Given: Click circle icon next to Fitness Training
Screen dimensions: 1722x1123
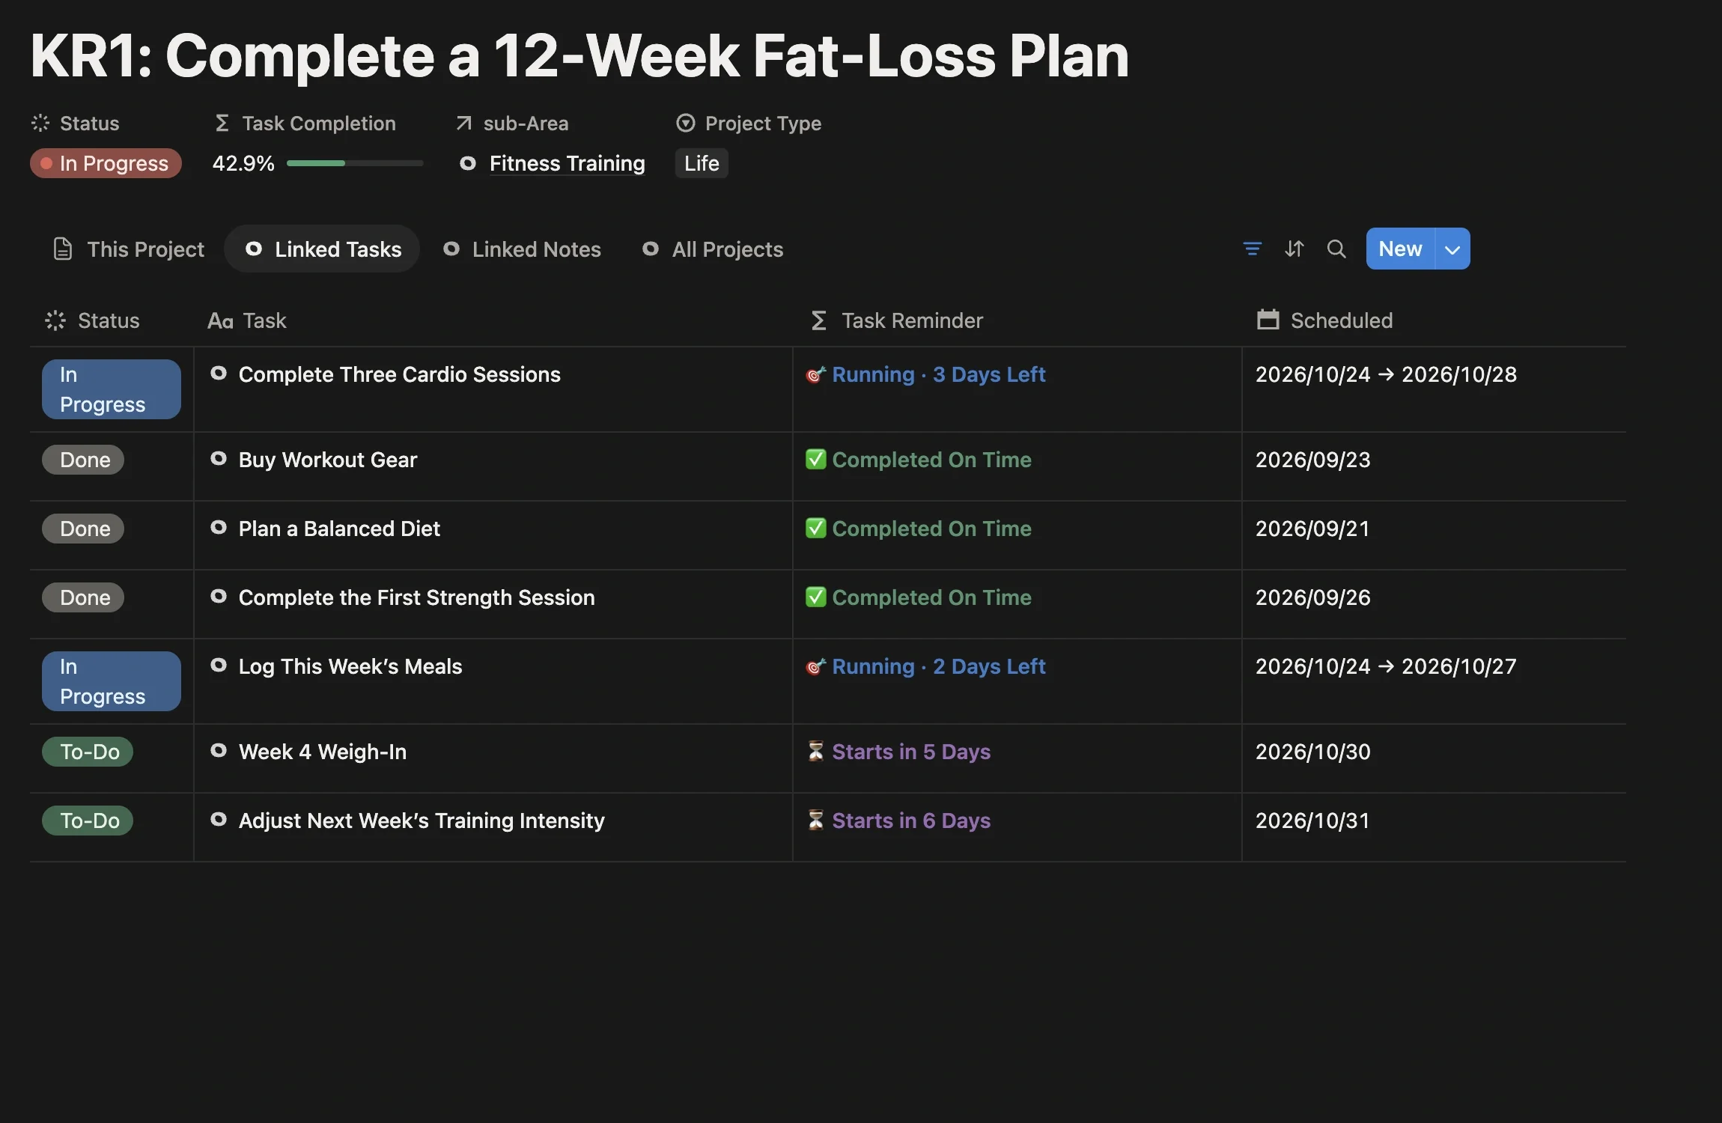Looking at the screenshot, I should [x=468, y=163].
